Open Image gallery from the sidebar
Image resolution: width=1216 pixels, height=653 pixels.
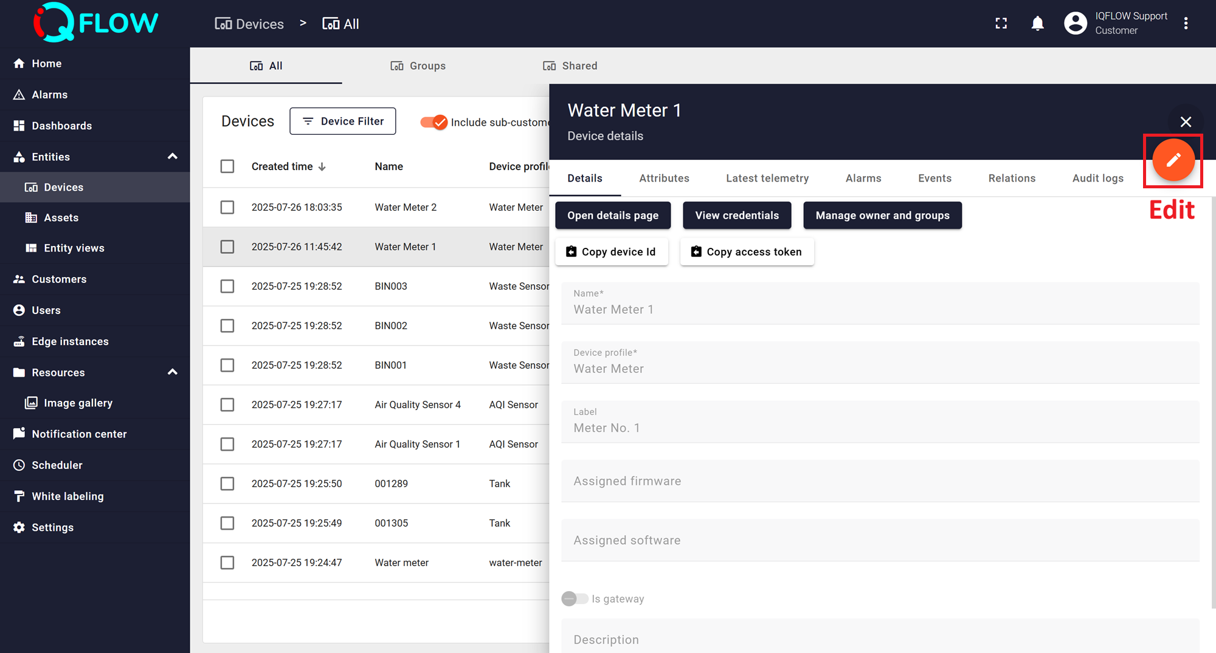(x=78, y=403)
